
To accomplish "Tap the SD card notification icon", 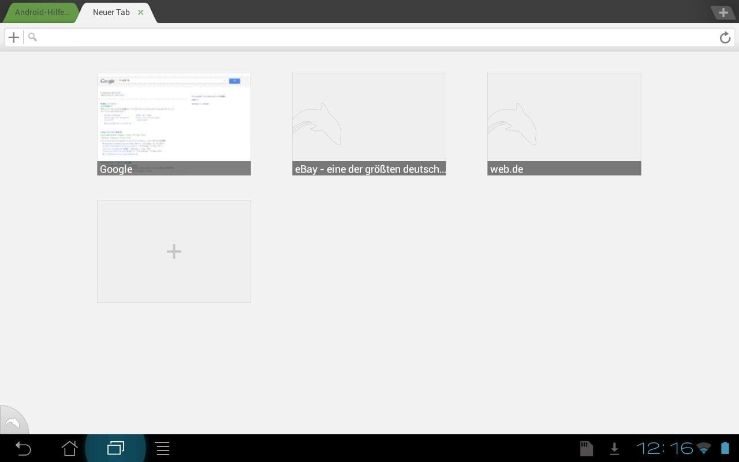I will tap(586, 448).
